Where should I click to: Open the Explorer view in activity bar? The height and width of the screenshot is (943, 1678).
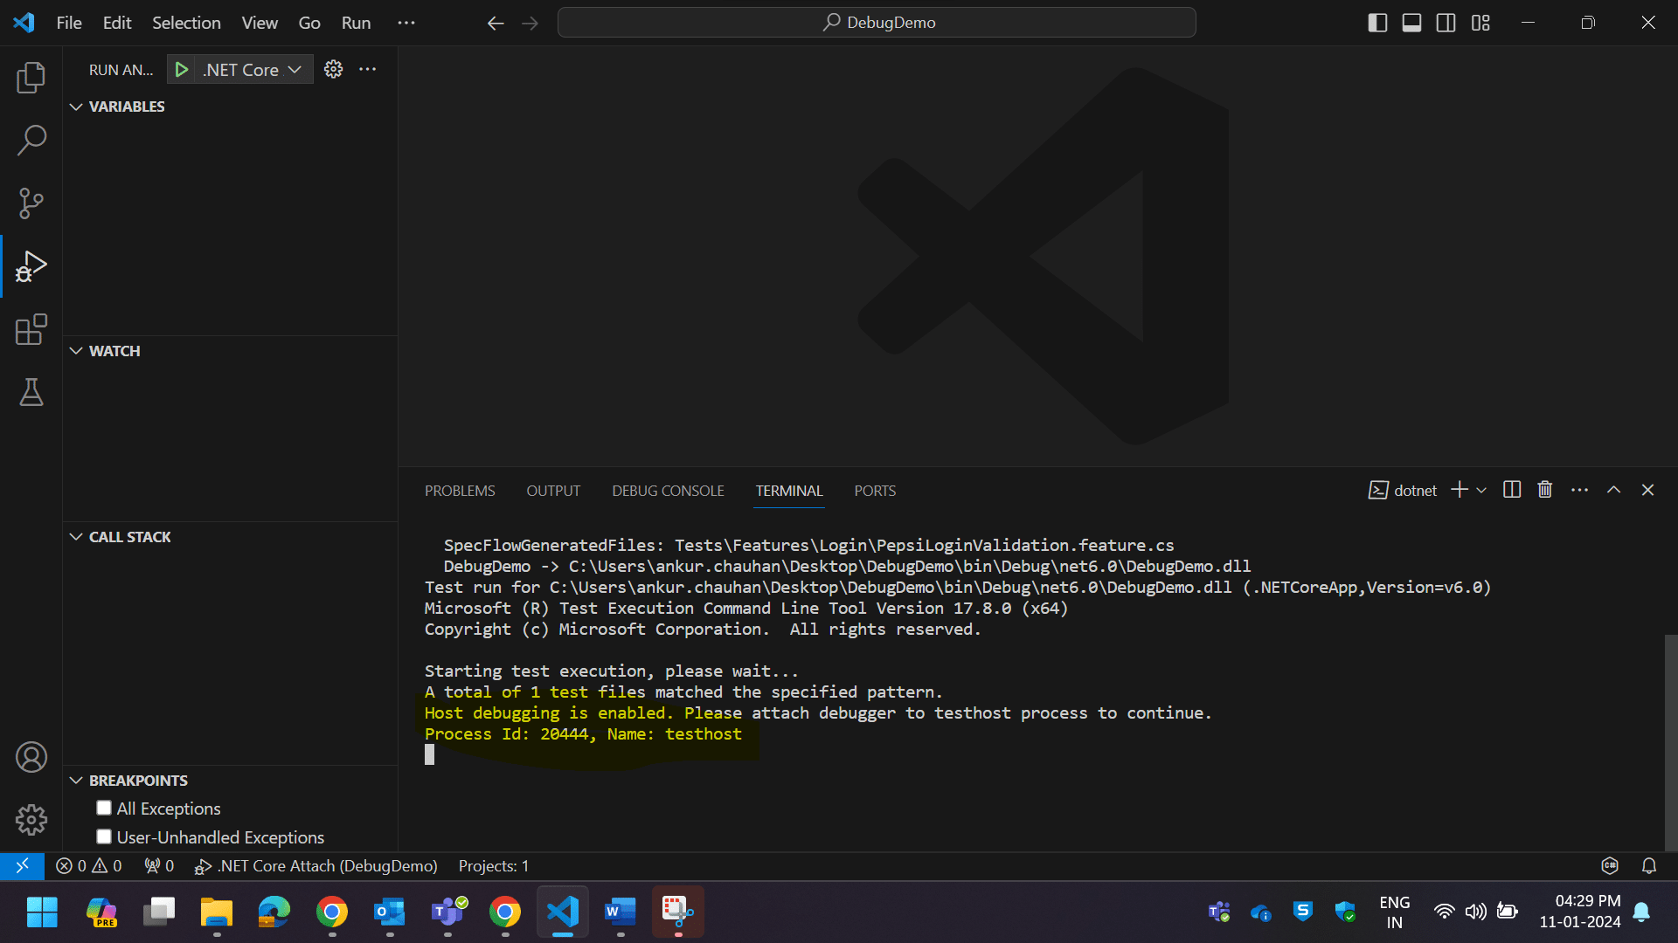[x=31, y=78]
